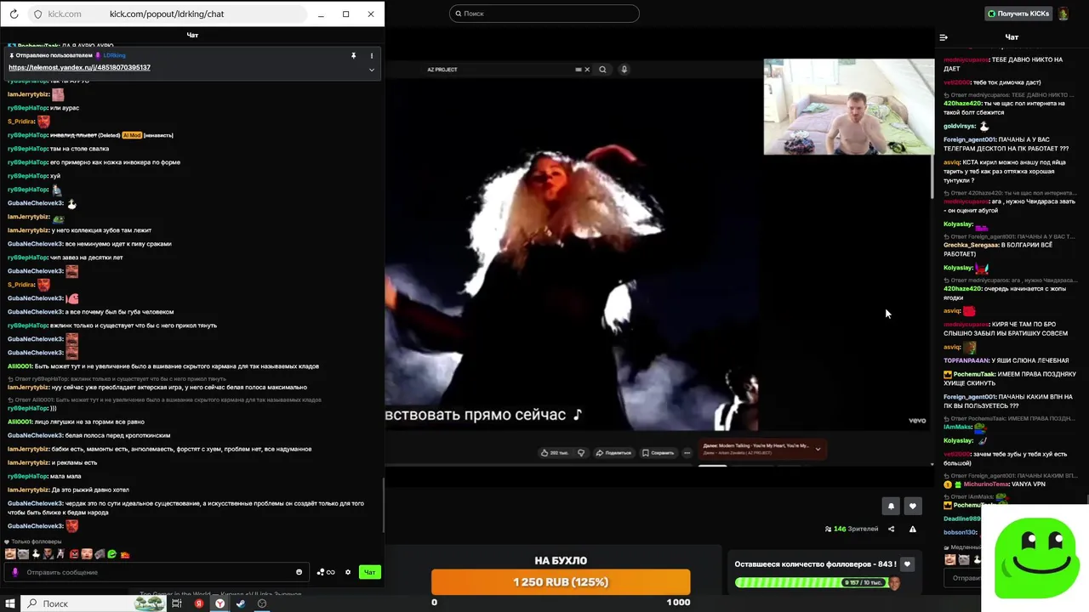This screenshot has width=1089, height=612.
Task: Insert the green Kick logo emote
Action: pos(112,554)
